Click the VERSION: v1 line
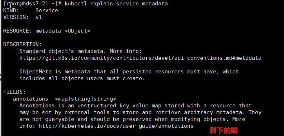The height and width of the screenshot is (136, 284). pyautogui.click(x=23, y=18)
